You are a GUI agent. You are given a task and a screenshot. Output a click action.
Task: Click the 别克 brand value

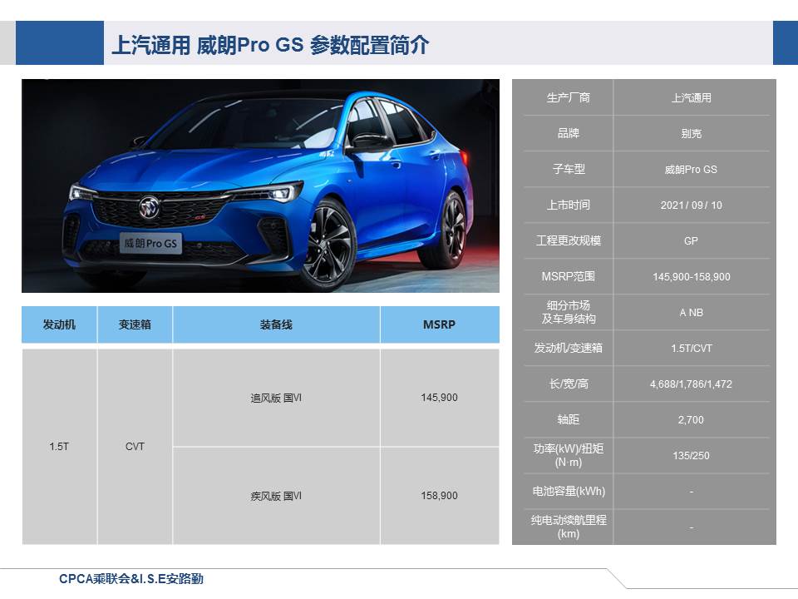tap(691, 133)
